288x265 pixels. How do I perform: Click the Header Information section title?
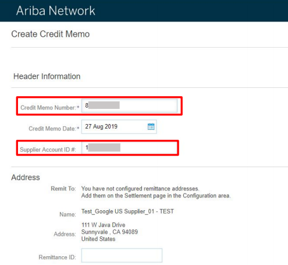pyautogui.click(x=47, y=76)
